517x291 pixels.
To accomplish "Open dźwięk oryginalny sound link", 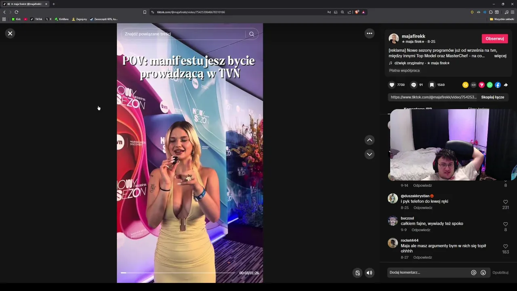I will (x=422, y=63).
